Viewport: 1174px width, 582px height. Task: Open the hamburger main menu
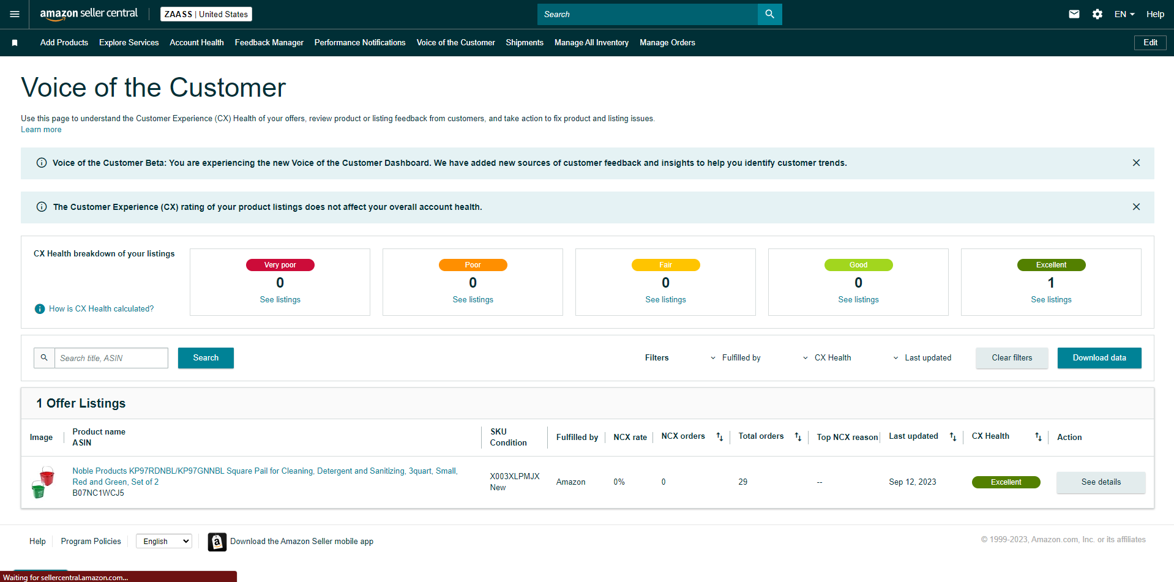[15, 14]
